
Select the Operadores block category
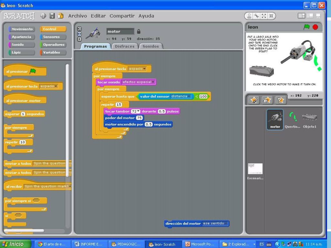tap(53, 45)
